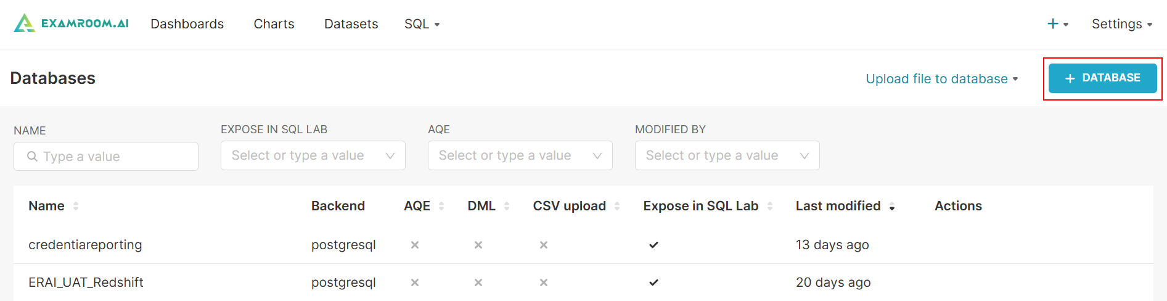1167x301 pixels.
Task: Click the CSV upload column sort icon
Action: 617,206
